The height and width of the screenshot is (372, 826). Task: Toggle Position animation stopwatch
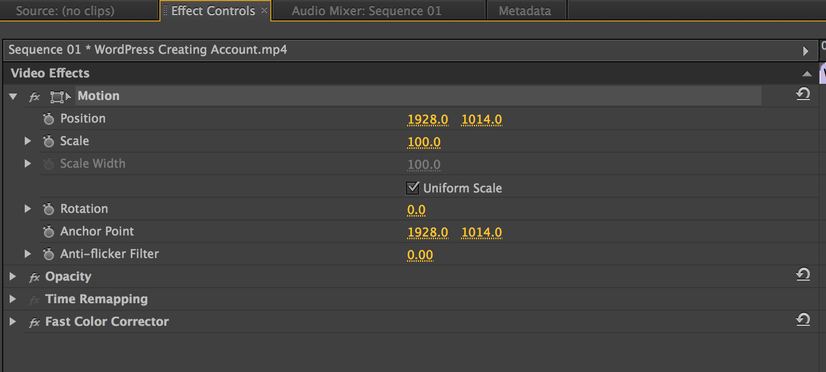click(x=49, y=119)
